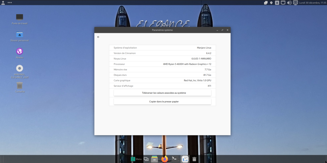Click the shield security tray icon
The image size is (327, 163).
pyautogui.click(x=271, y=3)
